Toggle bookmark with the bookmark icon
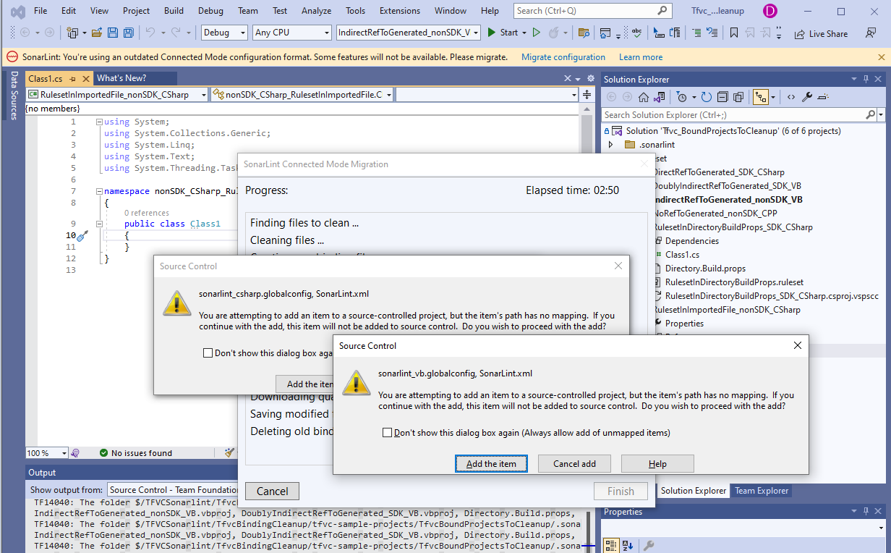891x553 pixels. click(x=733, y=33)
